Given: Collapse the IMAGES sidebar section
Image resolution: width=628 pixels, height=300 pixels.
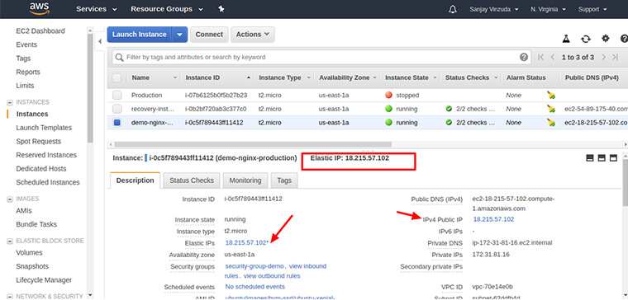Looking at the screenshot, I should (10, 199).
